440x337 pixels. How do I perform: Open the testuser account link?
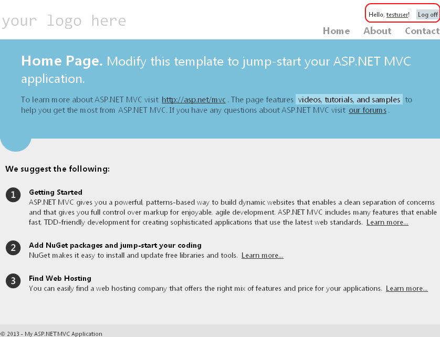[x=397, y=15]
